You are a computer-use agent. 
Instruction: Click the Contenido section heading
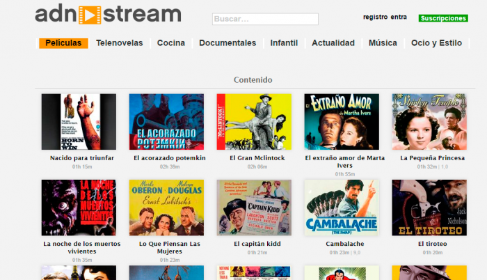pyautogui.click(x=253, y=80)
